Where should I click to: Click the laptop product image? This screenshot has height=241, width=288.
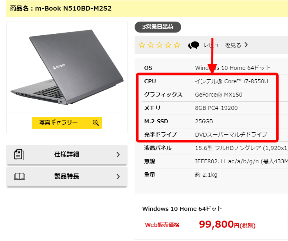pos(67,68)
